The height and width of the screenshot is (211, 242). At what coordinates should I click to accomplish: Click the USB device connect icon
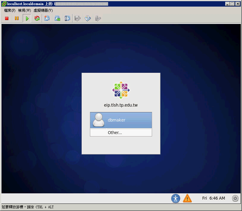coord(98,18)
